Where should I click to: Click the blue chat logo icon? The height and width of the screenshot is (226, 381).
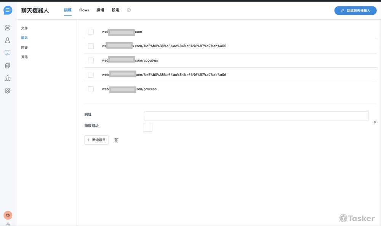(8, 10)
